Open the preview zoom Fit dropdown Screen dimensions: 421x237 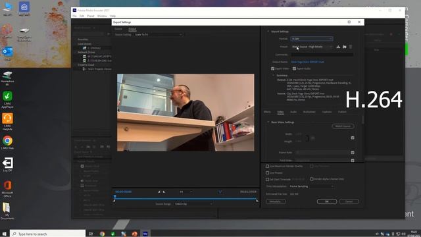click(186, 192)
